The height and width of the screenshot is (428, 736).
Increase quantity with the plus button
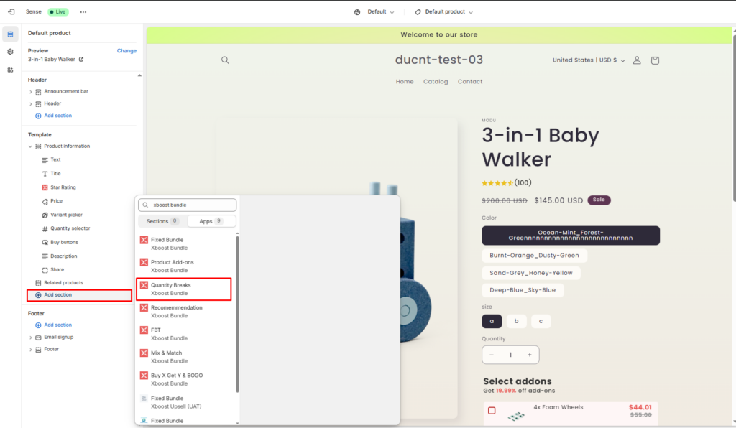coord(530,355)
